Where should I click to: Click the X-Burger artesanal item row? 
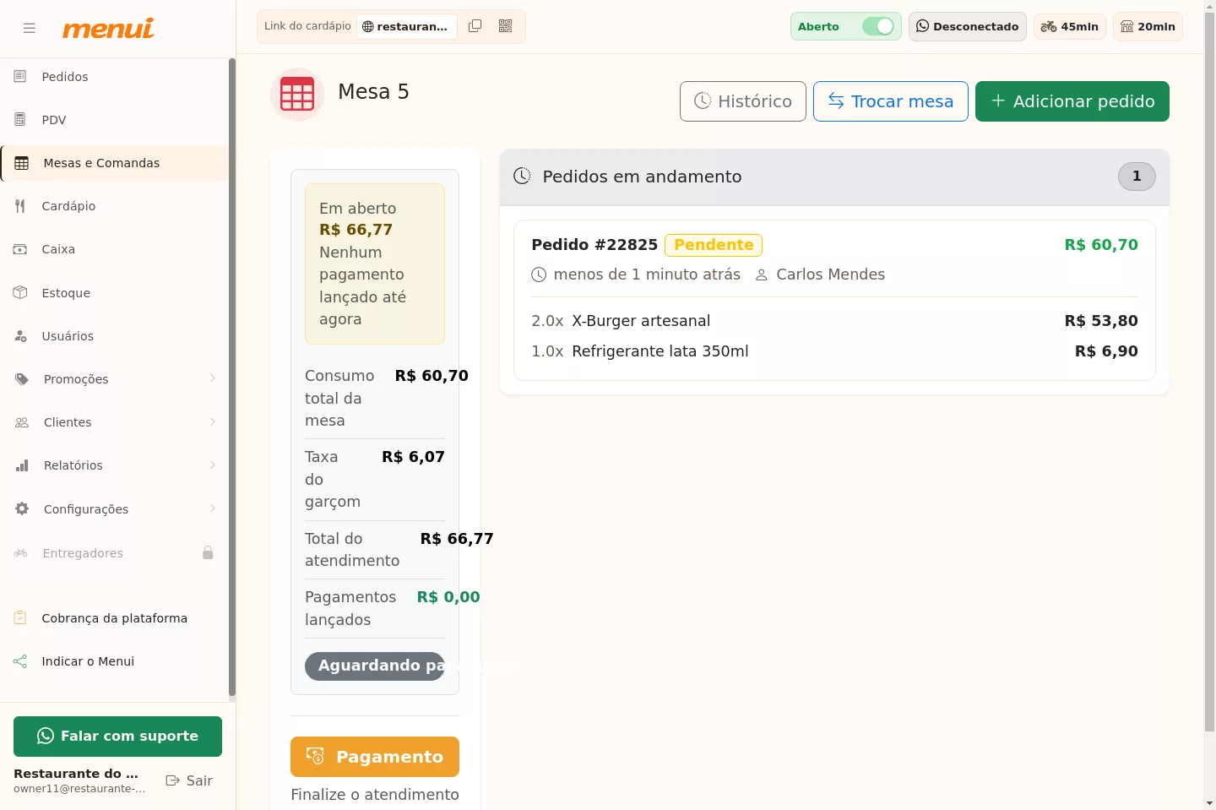[834, 321]
